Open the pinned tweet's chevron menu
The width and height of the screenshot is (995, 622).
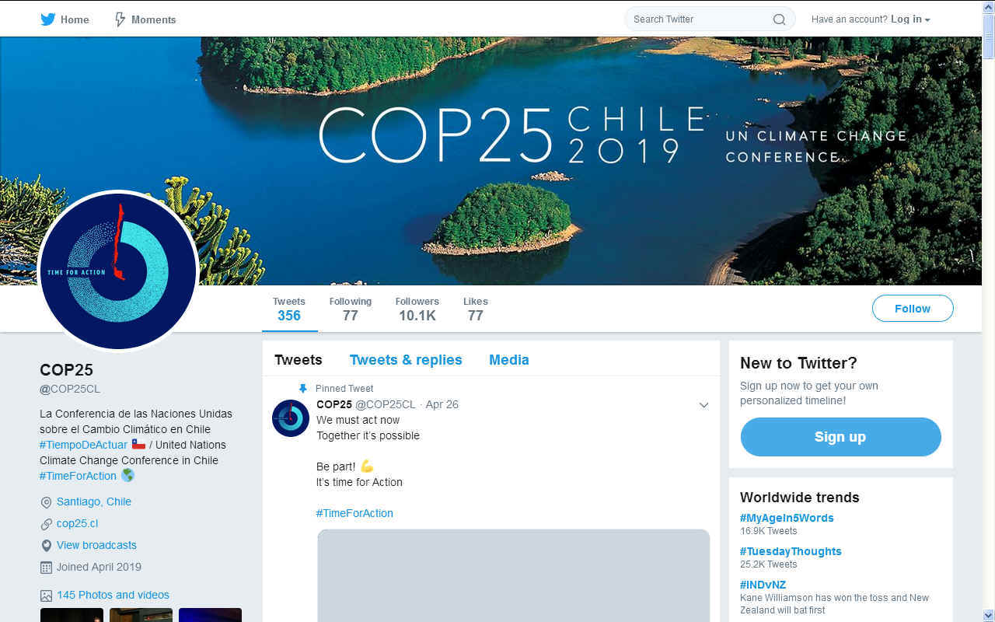(x=703, y=405)
